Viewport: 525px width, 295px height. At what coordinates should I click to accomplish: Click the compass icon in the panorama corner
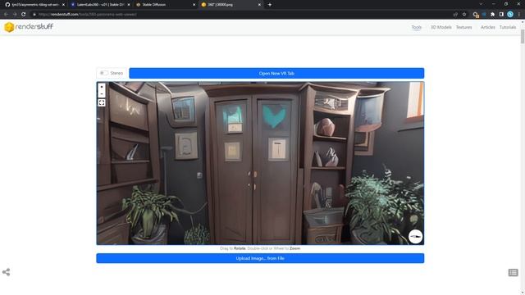pos(416,237)
